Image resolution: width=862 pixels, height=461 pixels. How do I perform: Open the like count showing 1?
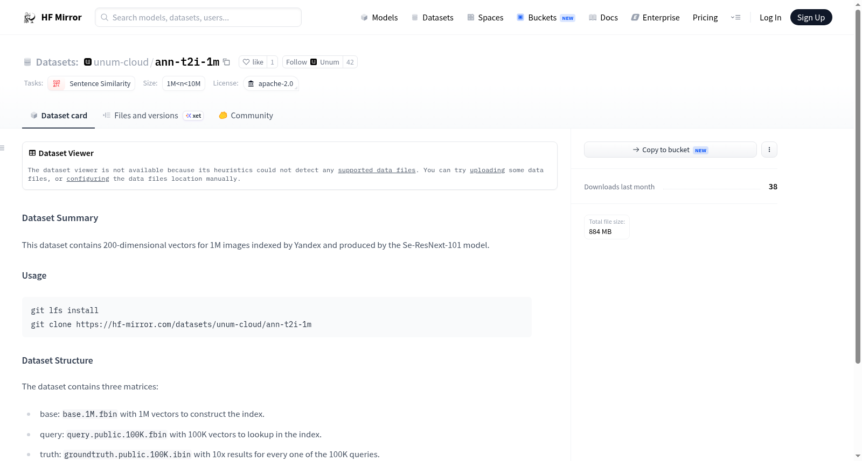(272, 62)
